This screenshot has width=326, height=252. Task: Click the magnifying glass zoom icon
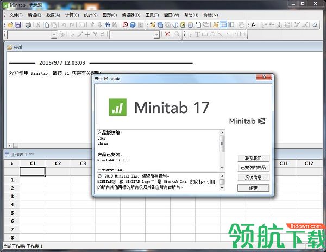point(177,34)
